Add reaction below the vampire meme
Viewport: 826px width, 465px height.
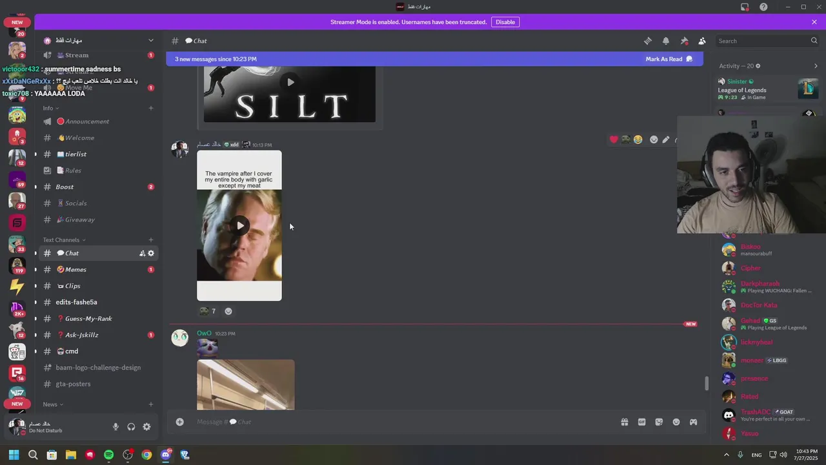[228, 311]
